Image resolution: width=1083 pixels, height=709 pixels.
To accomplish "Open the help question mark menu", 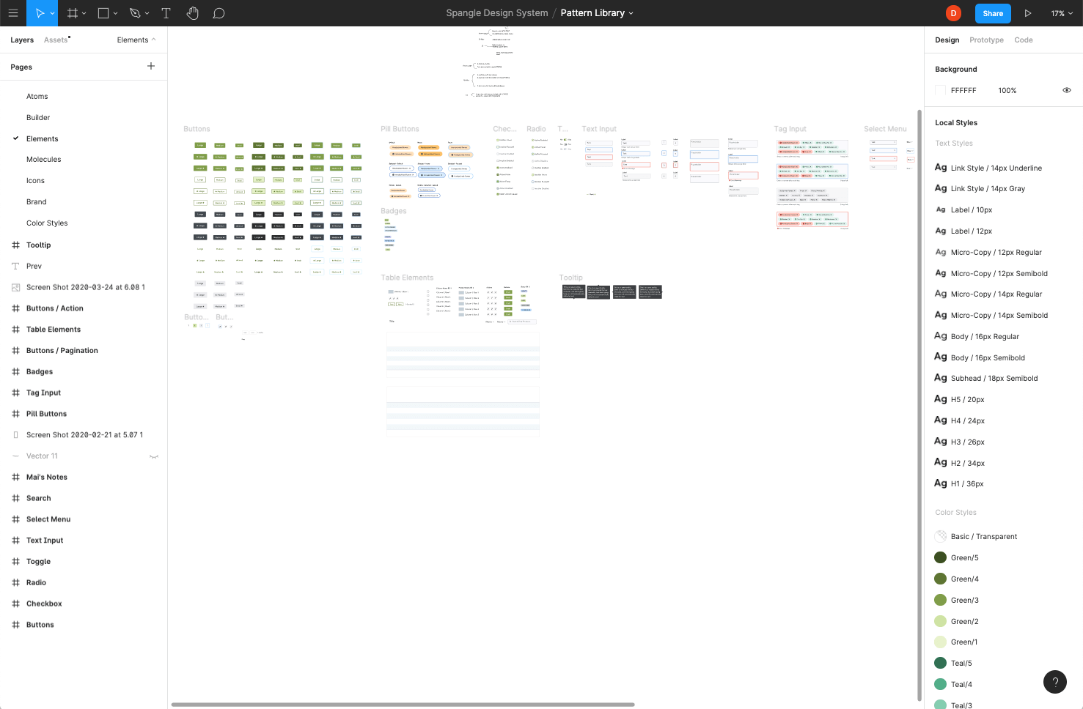I will pyautogui.click(x=1055, y=682).
